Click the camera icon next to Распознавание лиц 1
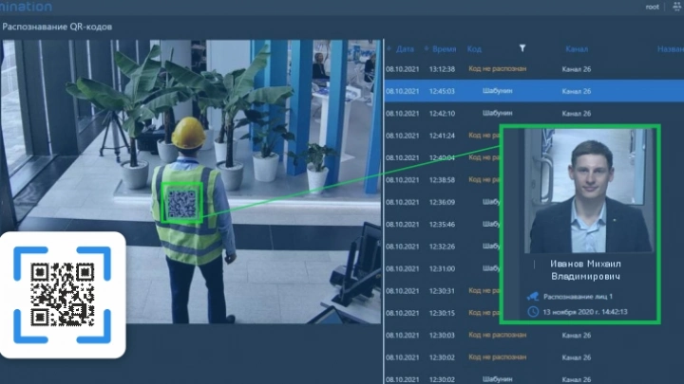This screenshot has width=684, height=384. (534, 296)
